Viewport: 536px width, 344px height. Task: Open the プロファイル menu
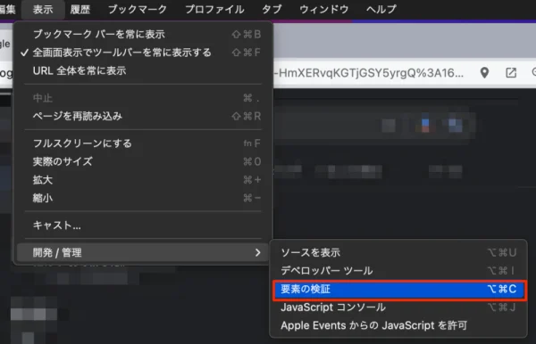[x=214, y=9]
